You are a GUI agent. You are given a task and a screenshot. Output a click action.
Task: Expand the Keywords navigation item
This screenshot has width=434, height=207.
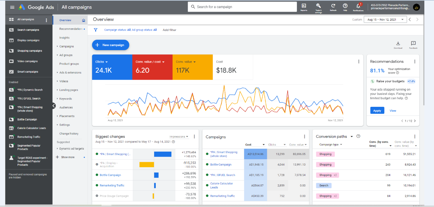(65, 99)
